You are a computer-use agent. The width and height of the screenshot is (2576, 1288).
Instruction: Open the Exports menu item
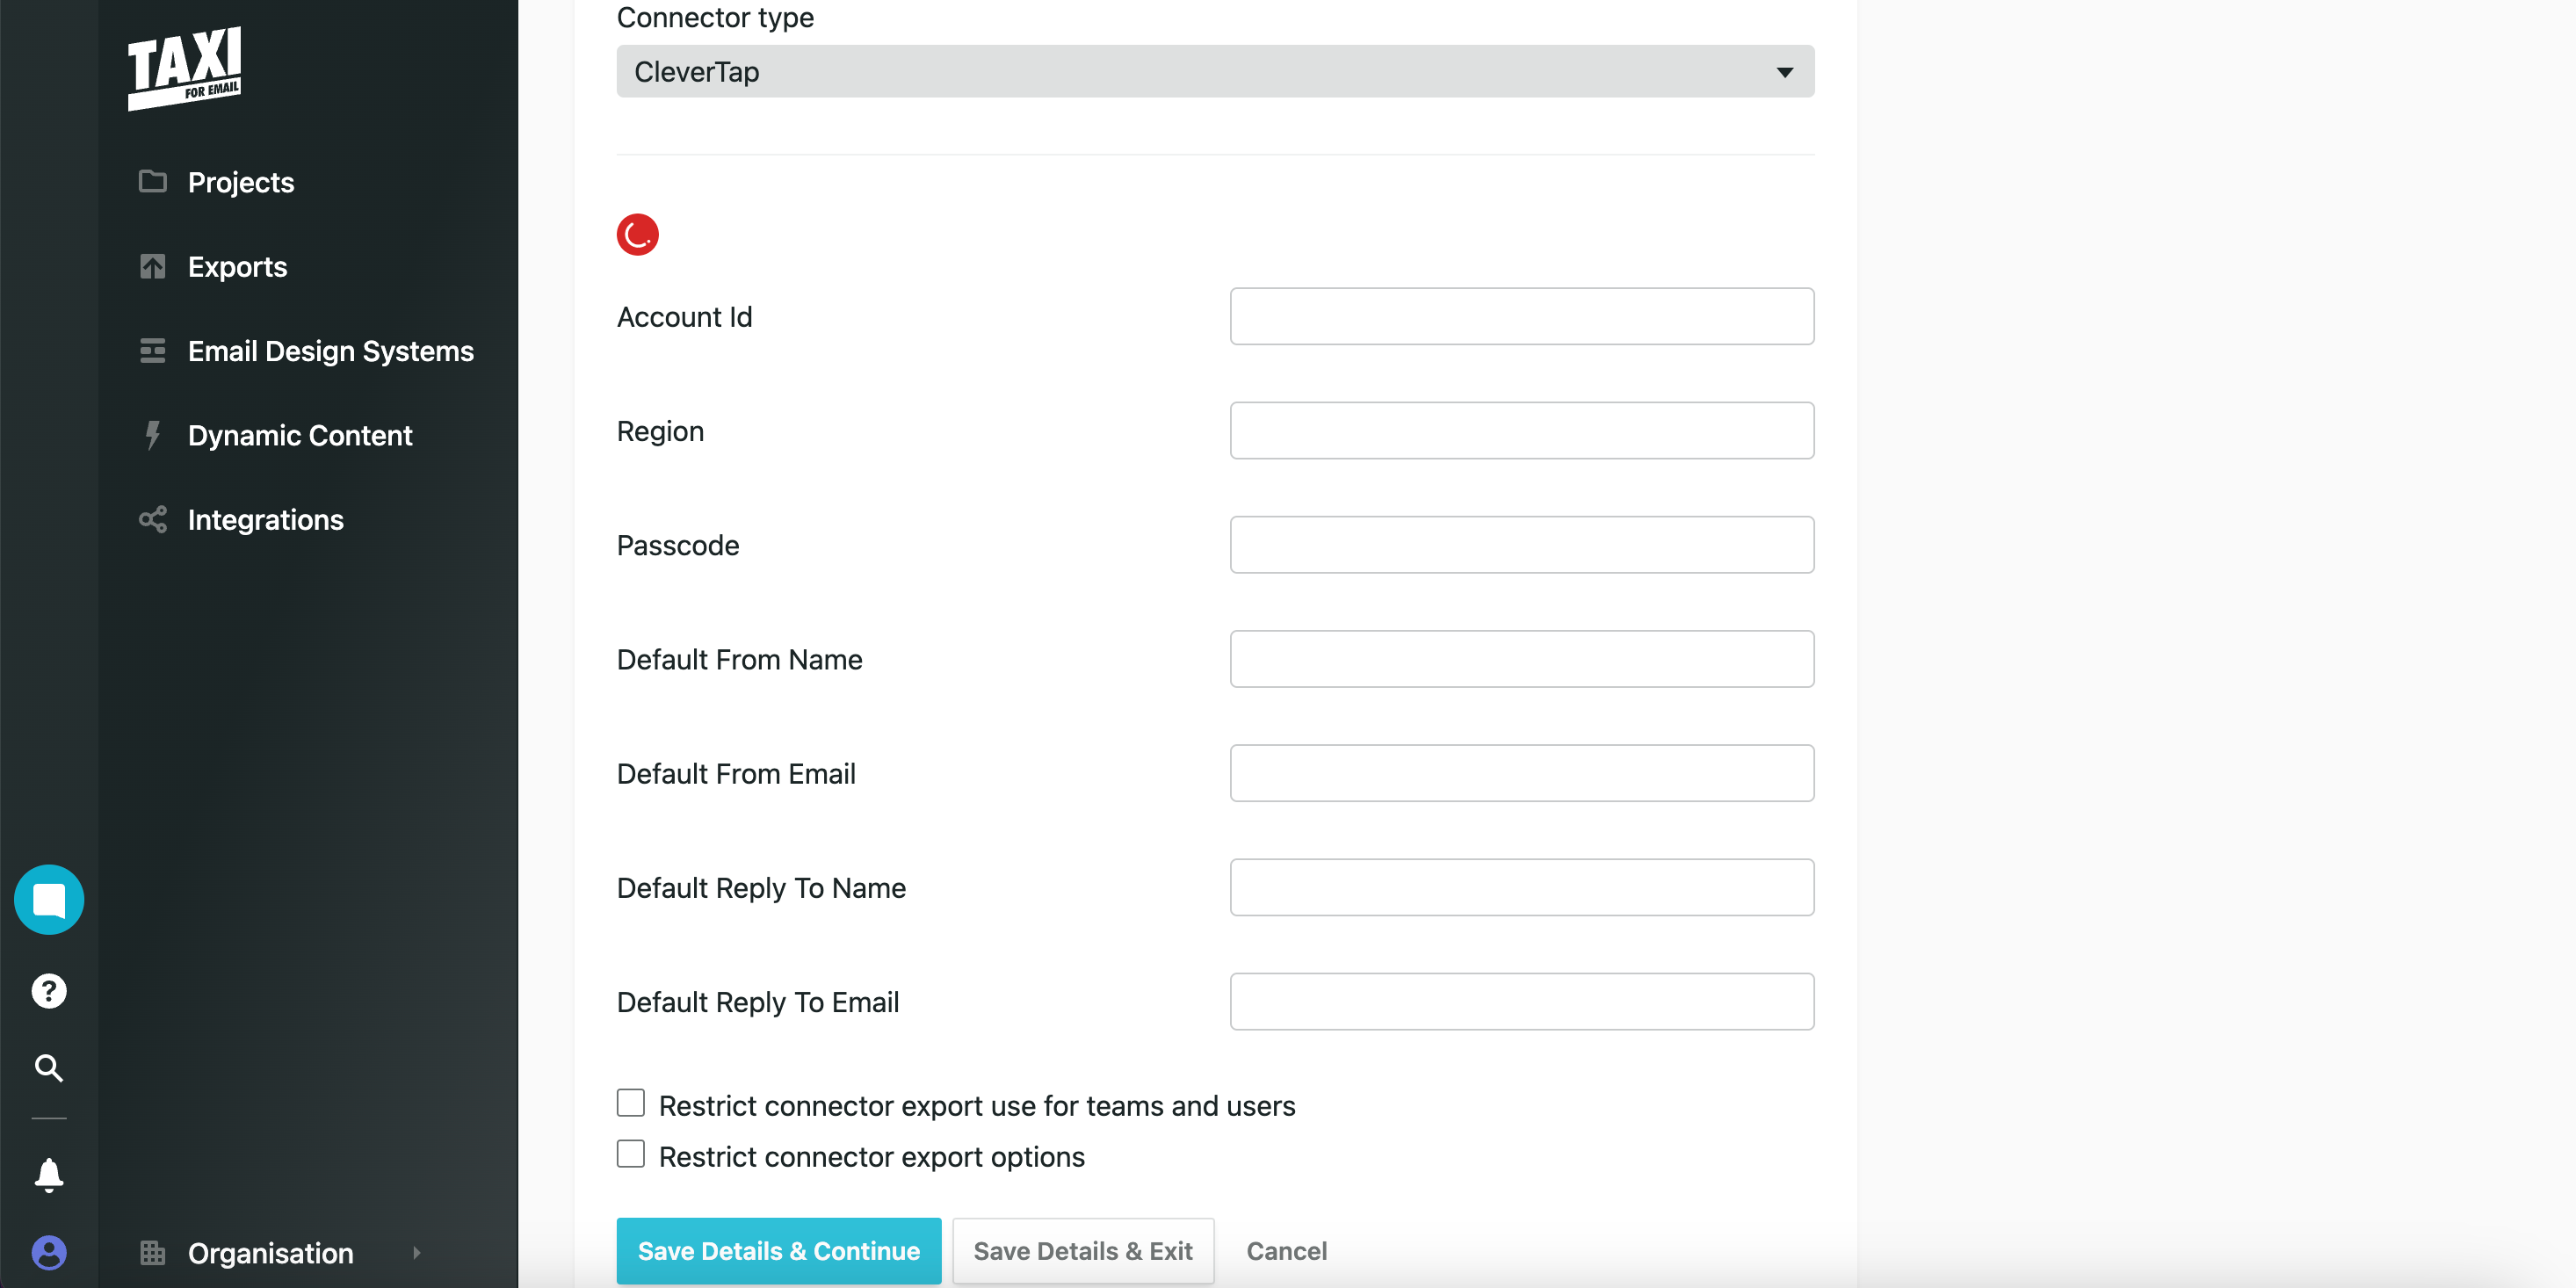point(237,266)
